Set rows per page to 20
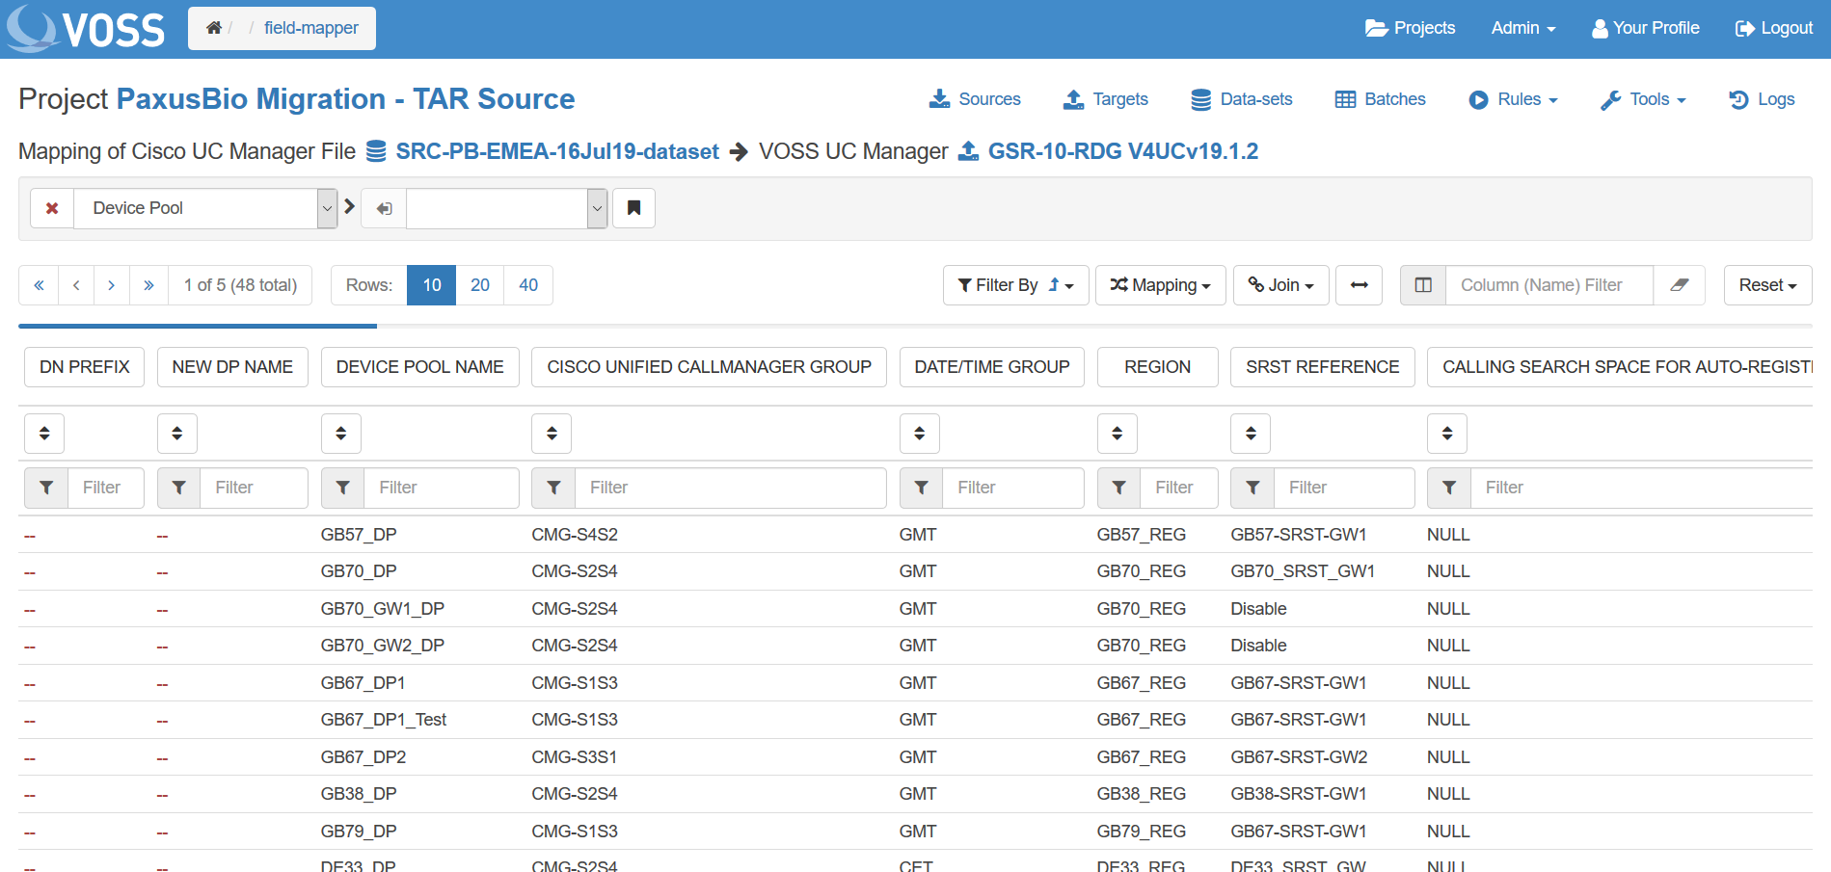 [479, 285]
